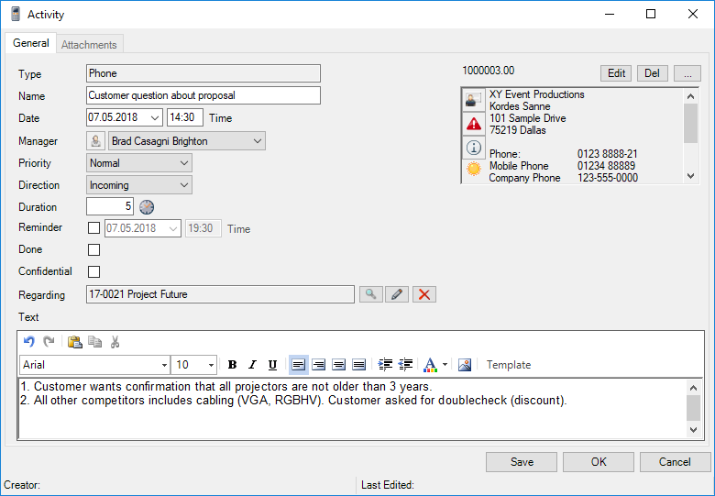The image size is (715, 496).
Task: Toggle bold text formatting
Action: (232, 365)
